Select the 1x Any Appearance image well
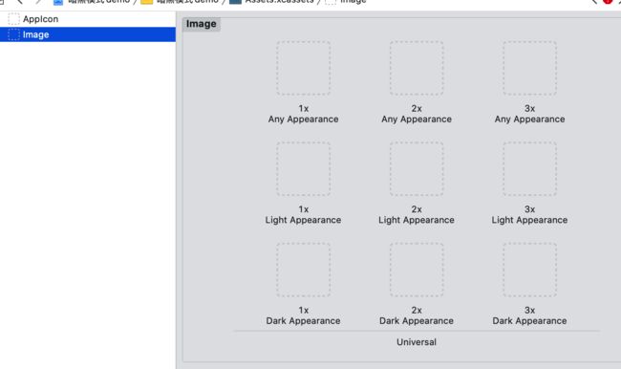621x369 pixels. pyautogui.click(x=304, y=68)
